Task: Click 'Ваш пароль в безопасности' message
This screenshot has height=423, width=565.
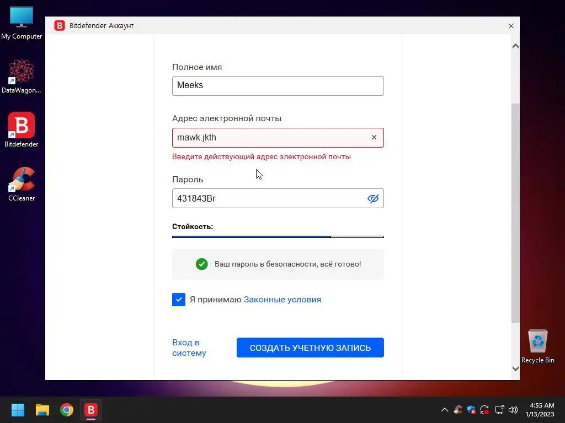Action: pos(287,264)
